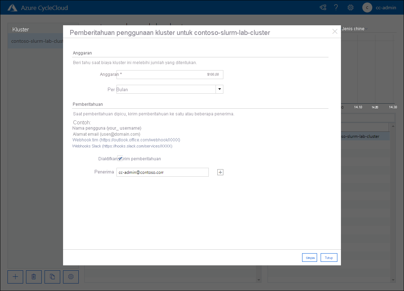Image resolution: width=404 pixels, height=291 pixels.
Task: Click the Simpan button
Action: 309,257
